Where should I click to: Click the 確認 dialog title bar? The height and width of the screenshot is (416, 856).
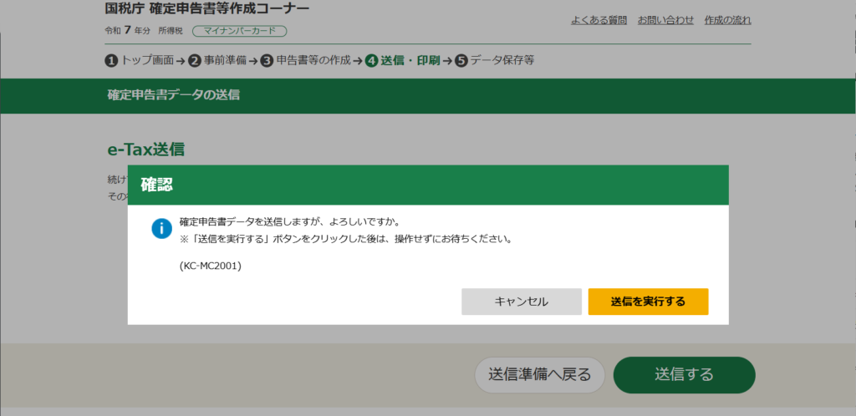[x=427, y=185]
